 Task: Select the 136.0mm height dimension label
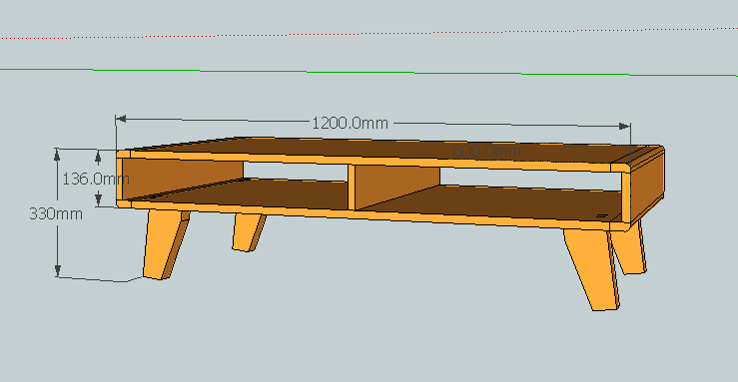tap(96, 179)
